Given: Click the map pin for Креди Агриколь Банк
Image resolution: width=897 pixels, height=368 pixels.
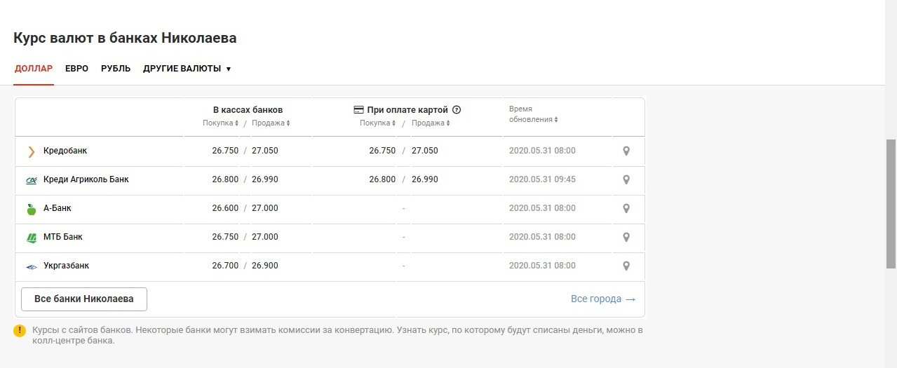Looking at the screenshot, I should coord(626,179).
